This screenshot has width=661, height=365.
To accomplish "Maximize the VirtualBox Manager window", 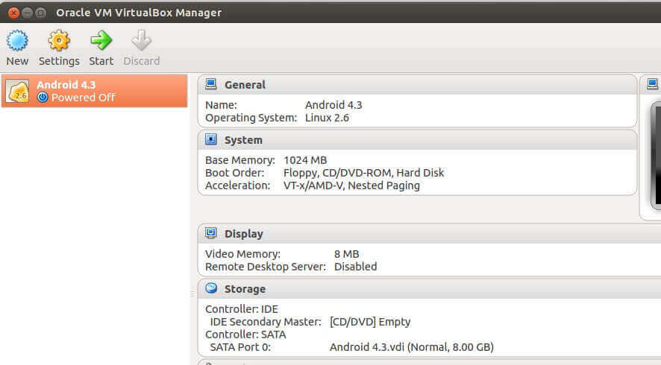I will click(x=40, y=13).
